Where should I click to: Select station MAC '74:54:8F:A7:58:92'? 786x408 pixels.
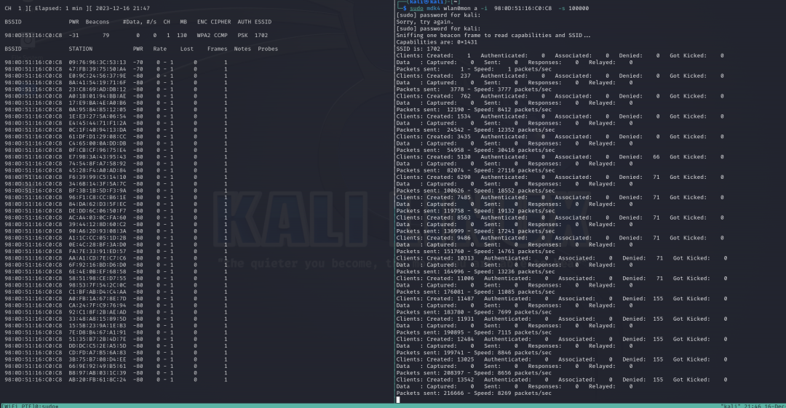98,164
